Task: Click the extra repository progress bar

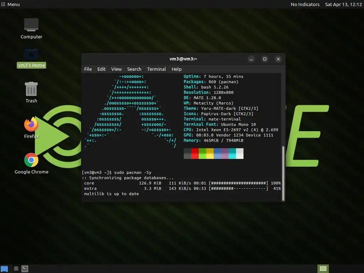Action: point(239,188)
